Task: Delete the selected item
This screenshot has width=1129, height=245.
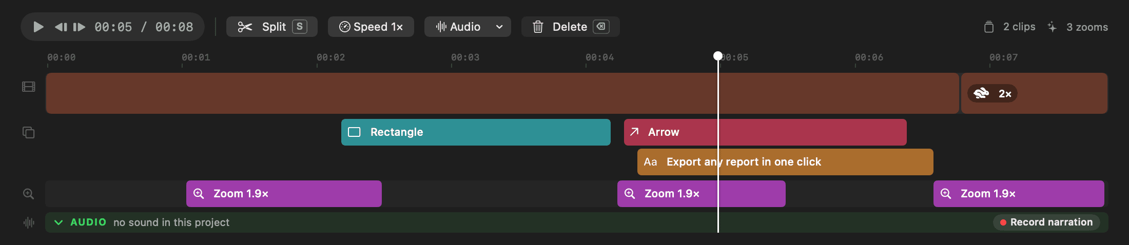Action: tap(571, 27)
